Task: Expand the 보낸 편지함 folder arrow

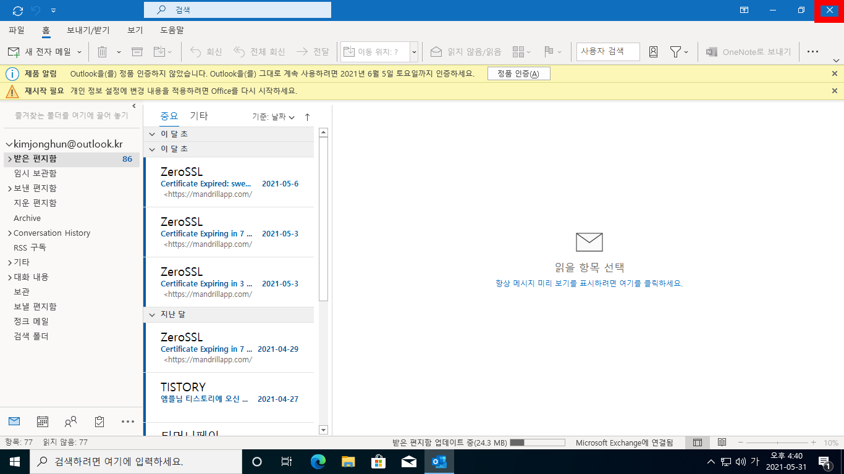Action: pos(9,188)
